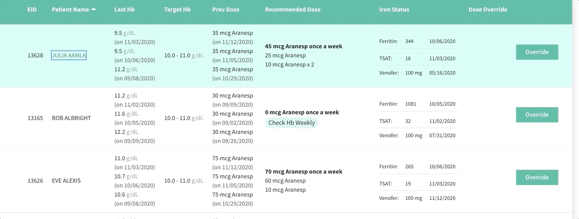The height and width of the screenshot is (219, 579).
Task: Select EID 13628 cell
Action: tap(35, 55)
